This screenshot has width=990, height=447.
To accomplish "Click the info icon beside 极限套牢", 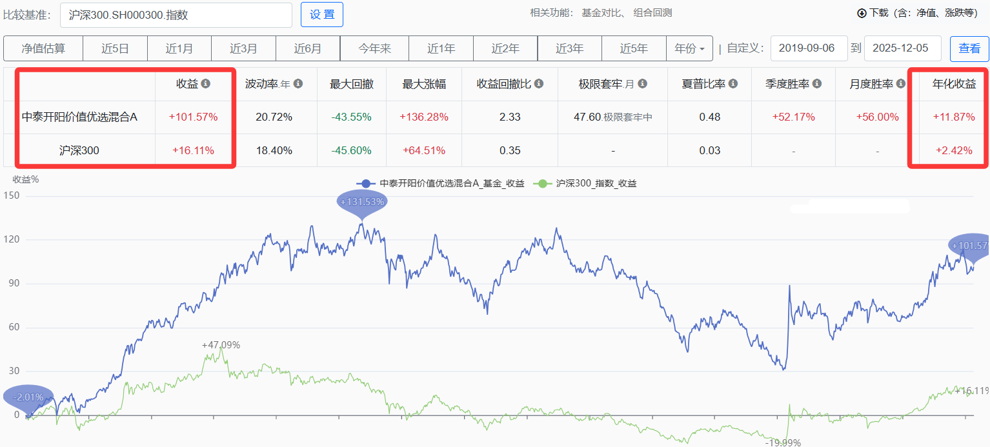I will [642, 84].
